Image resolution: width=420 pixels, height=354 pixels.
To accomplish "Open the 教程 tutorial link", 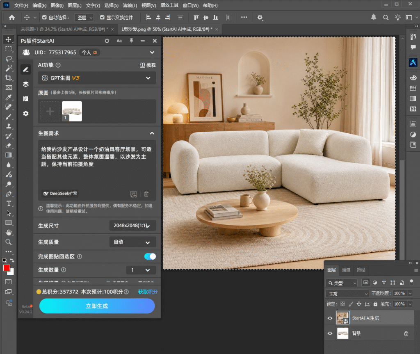I will click(x=148, y=65).
